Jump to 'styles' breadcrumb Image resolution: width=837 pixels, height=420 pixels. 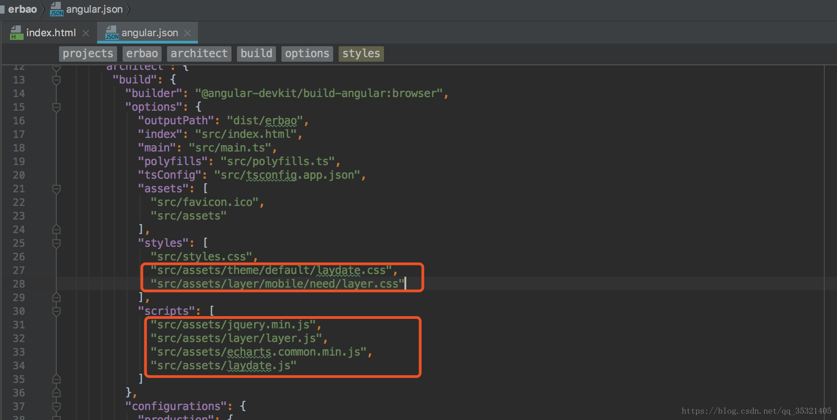click(361, 54)
